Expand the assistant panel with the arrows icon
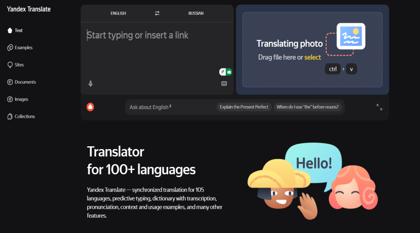Viewport: 420px width, 233px height. [379, 107]
